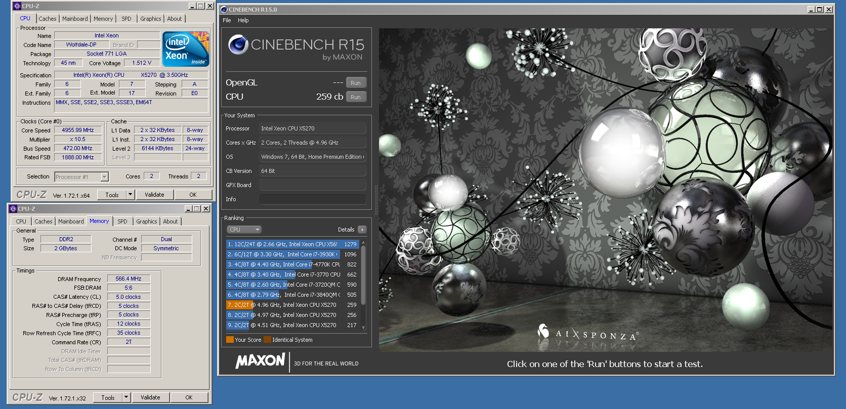The width and height of the screenshot is (846, 409).
Task: Click OK in bottom CPU-Z window
Action: 189,397
